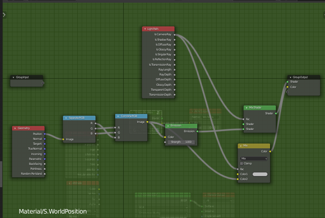Click the Is Shadow Ray output socket
The width and height of the screenshot is (325, 218).
[175, 40]
